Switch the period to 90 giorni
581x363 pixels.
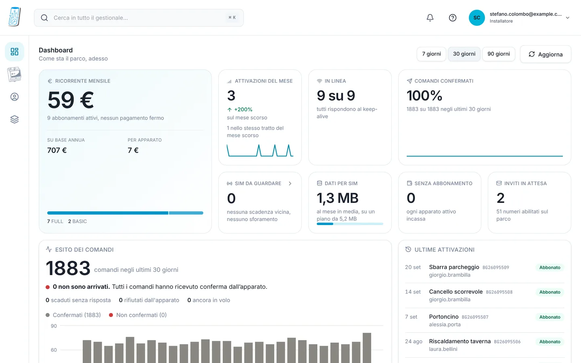point(499,54)
